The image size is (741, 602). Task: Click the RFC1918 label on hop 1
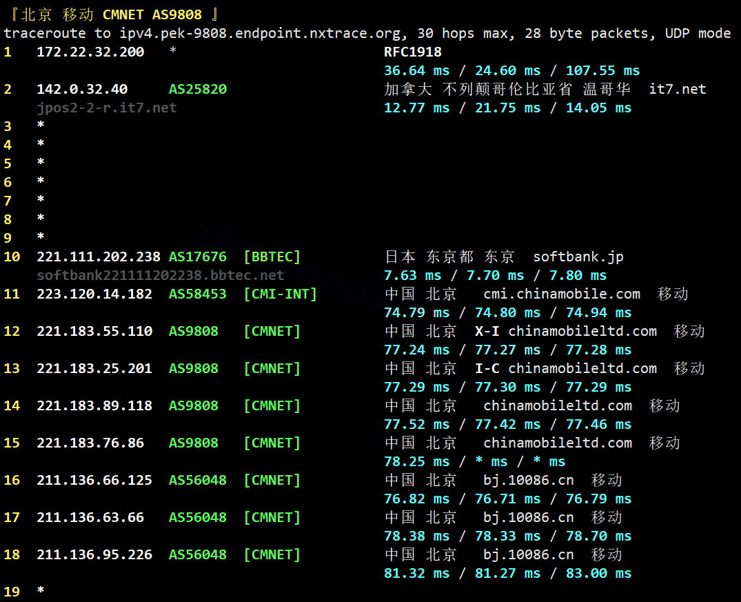pos(413,52)
